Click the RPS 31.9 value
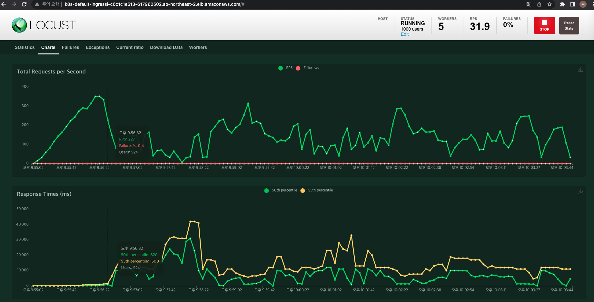The height and width of the screenshot is (302, 594). point(480,26)
